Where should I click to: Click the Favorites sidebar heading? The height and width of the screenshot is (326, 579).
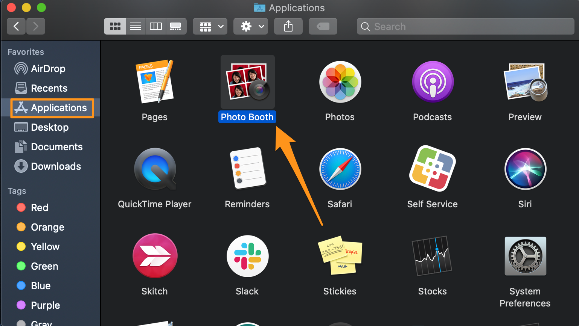[x=26, y=52]
